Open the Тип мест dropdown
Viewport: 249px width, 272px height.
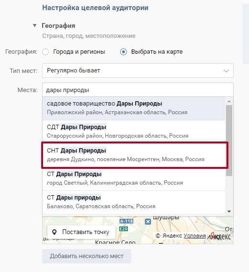coord(137,71)
